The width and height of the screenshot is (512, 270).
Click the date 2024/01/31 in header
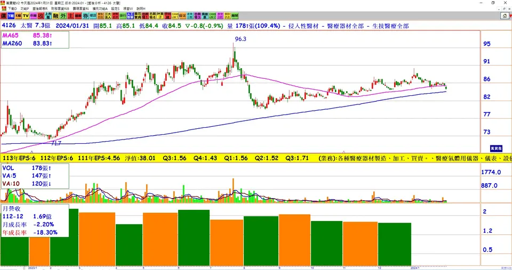tap(72, 26)
